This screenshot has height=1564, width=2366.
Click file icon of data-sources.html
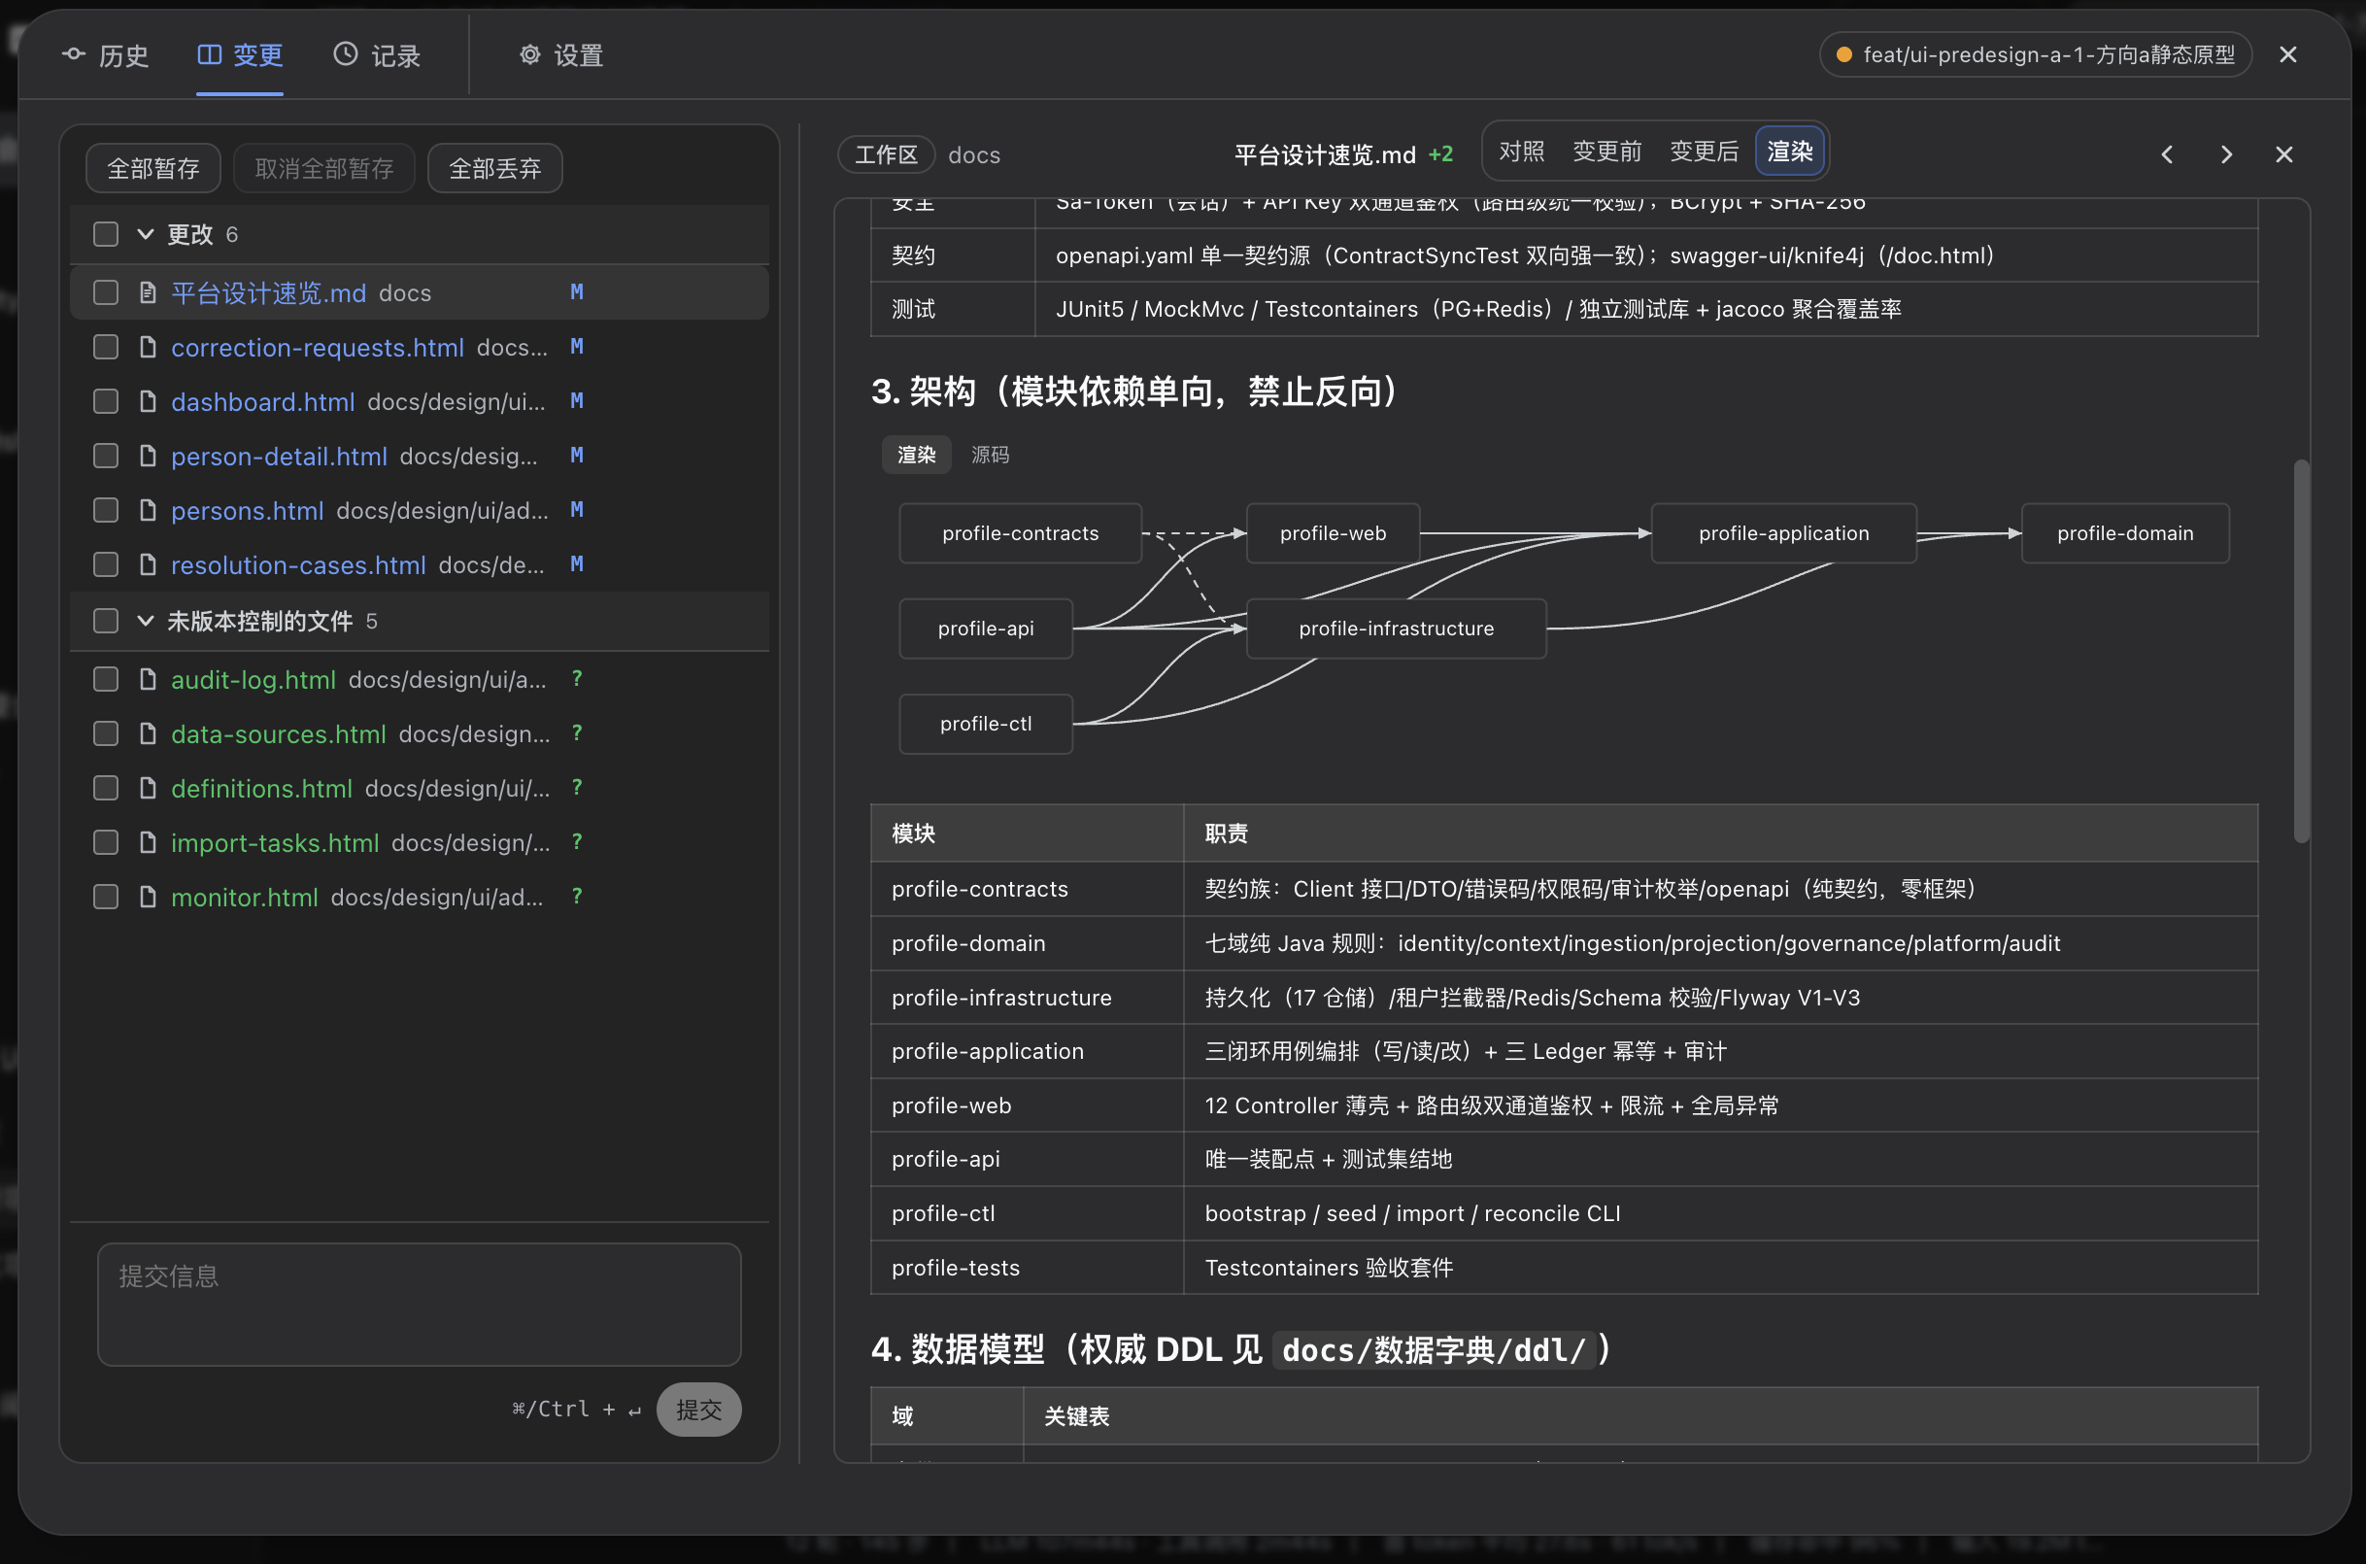[148, 734]
